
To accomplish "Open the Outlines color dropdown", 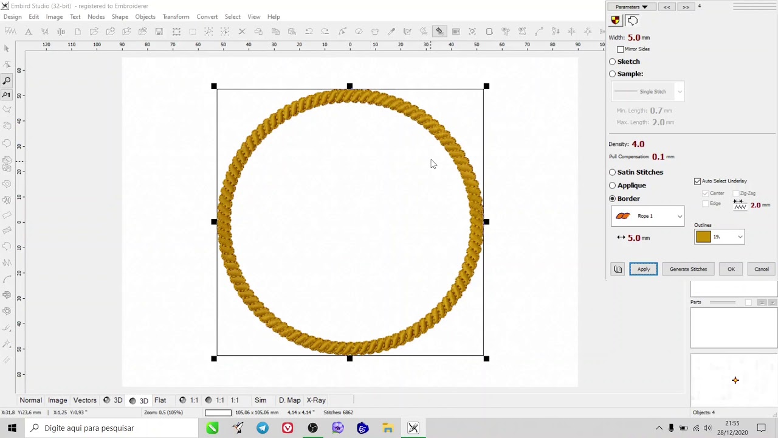I will pyautogui.click(x=719, y=237).
